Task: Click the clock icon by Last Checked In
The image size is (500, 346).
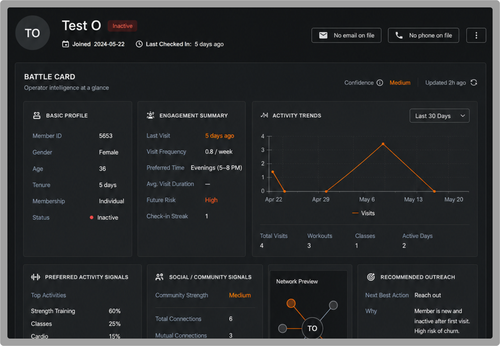Action: tap(139, 44)
